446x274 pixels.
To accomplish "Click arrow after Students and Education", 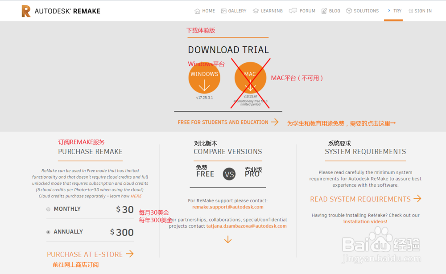I will tap(274, 122).
